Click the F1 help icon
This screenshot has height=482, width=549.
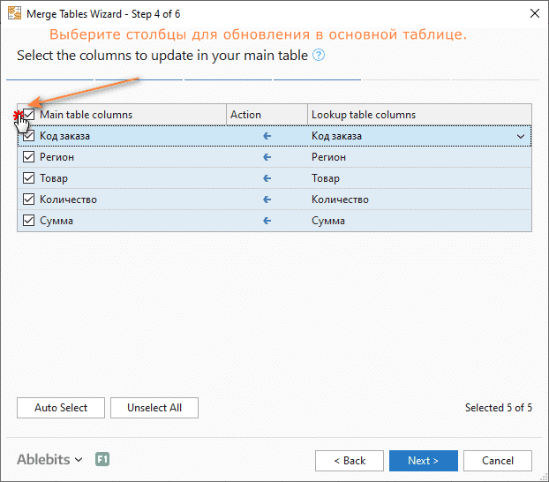tap(102, 460)
